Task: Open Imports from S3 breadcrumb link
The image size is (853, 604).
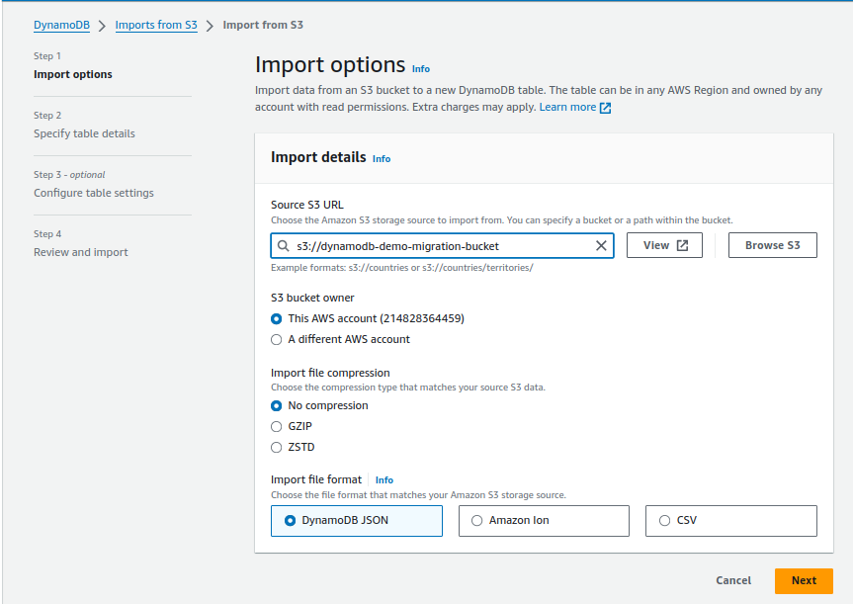Action: pos(156,25)
